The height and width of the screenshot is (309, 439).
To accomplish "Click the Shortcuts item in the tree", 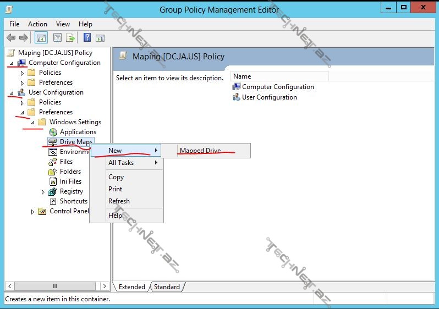I will point(73,201).
